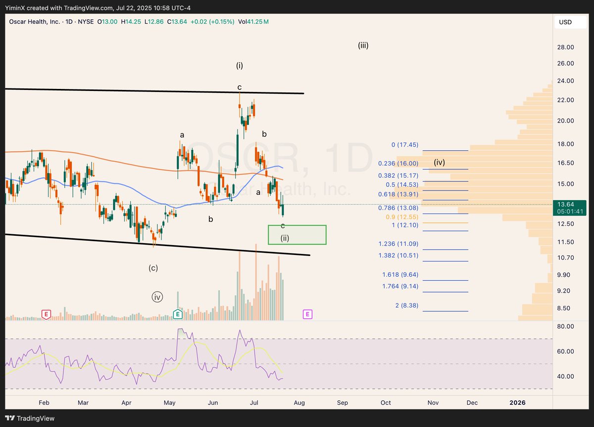Select the Fibonacci level 0 (17.45)

point(404,145)
